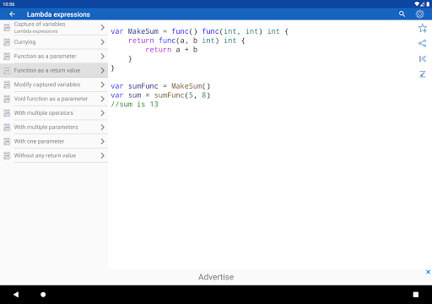Screen dimensions: 432x304
Task: Jump to first item icon
Action: tap(422, 58)
